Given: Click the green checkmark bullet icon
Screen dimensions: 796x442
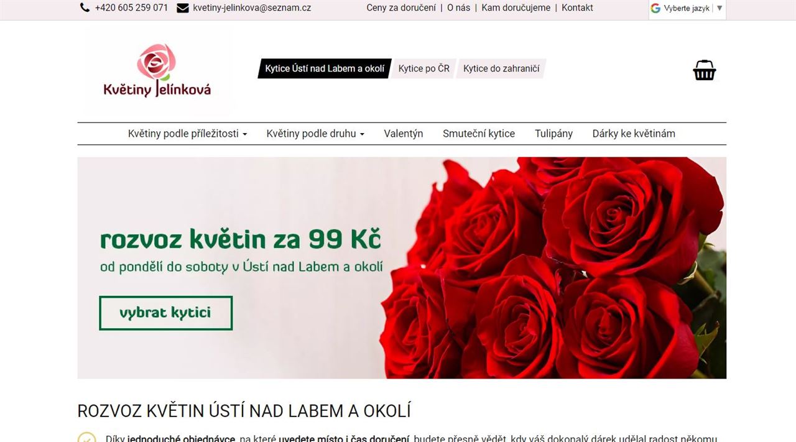Looking at the screenshot, I should coord(87,438).
